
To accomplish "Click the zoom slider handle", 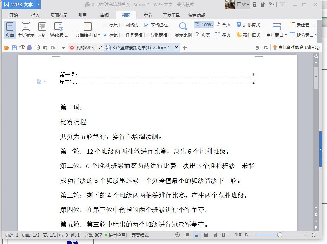I will [280, 235].
